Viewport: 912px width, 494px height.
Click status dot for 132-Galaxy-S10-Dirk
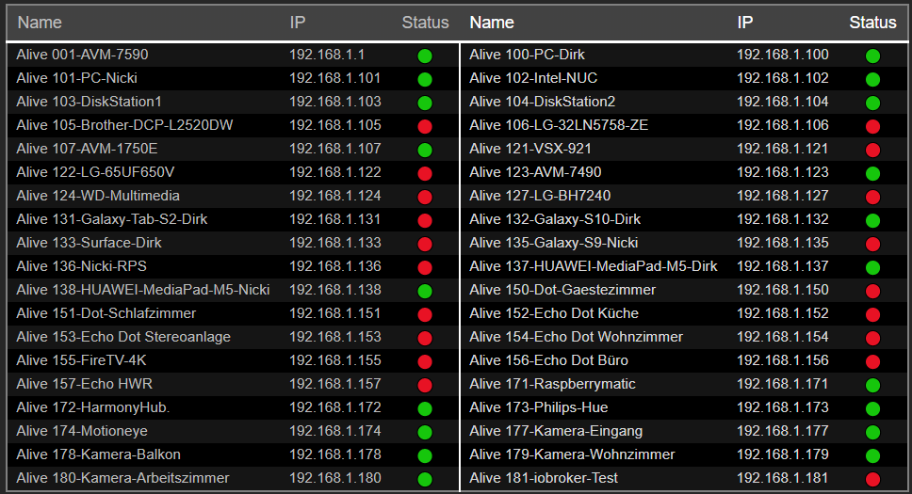[x=872, y=220]
